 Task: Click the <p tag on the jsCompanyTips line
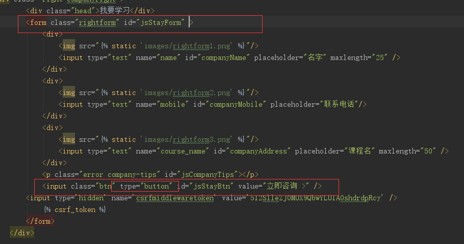[46, 174]
